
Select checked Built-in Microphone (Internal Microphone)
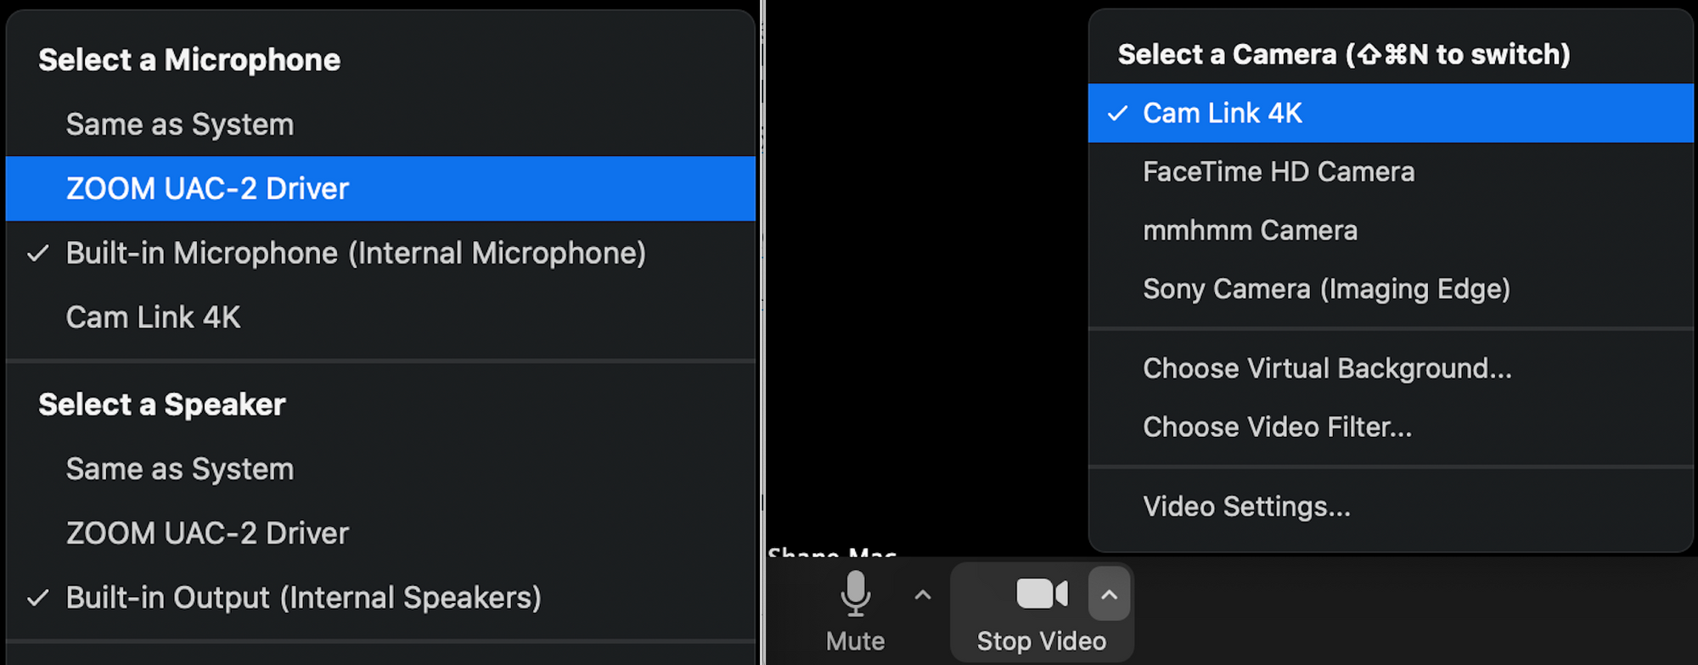pyautogui.click(x=380, y=253)
